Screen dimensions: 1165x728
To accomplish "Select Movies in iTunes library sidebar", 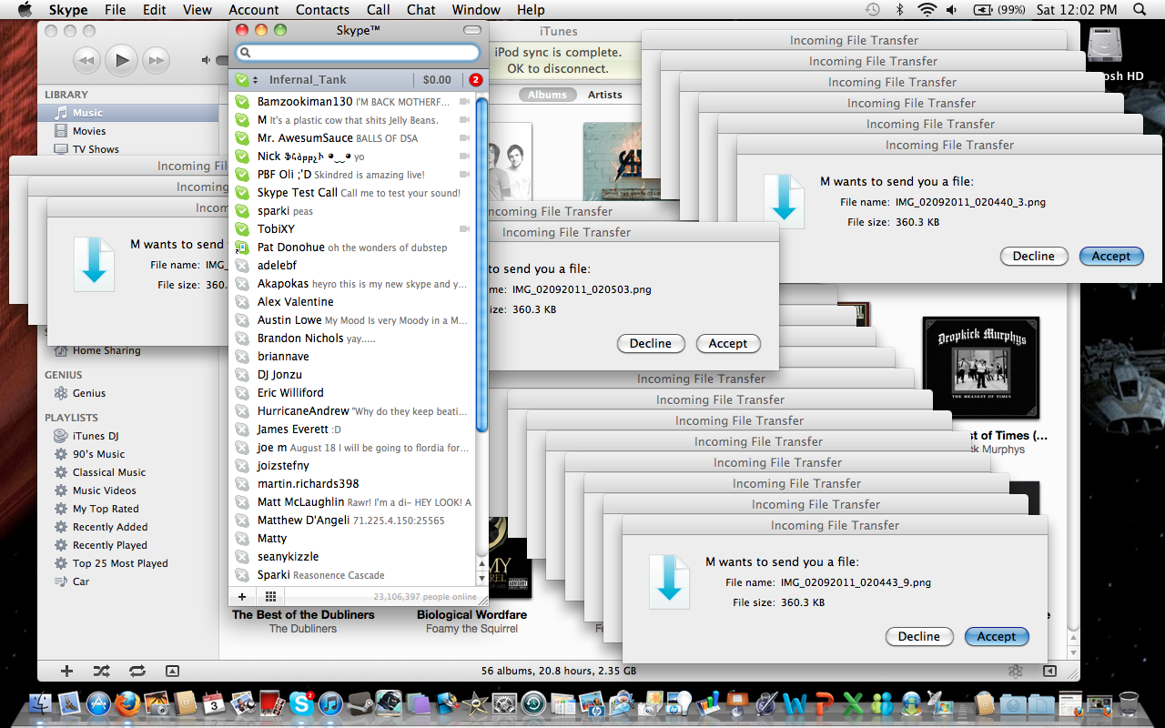I will pyautogui.click(x=128, y=131).
